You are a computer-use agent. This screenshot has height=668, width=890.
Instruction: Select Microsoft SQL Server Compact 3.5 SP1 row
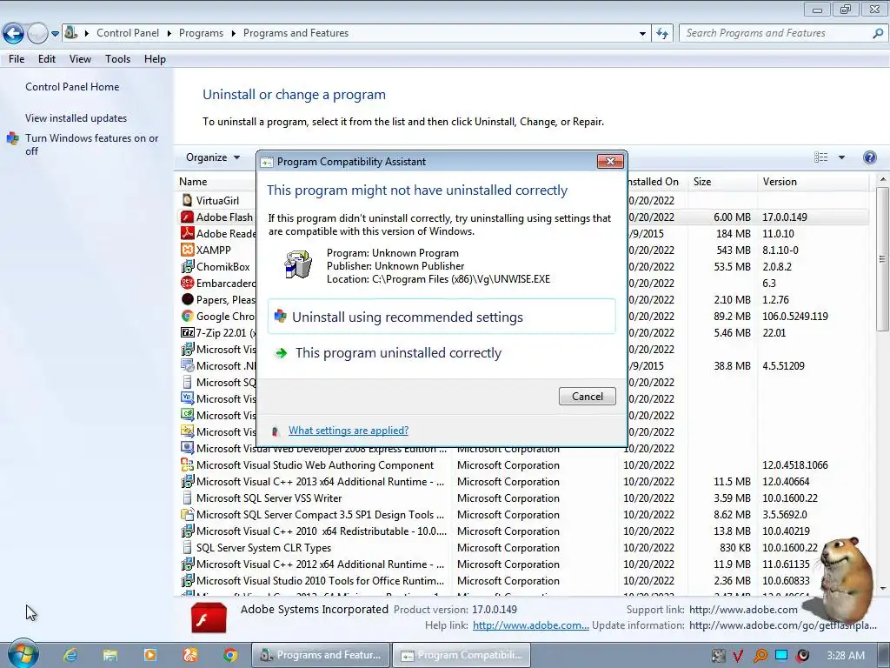(522, 514)
